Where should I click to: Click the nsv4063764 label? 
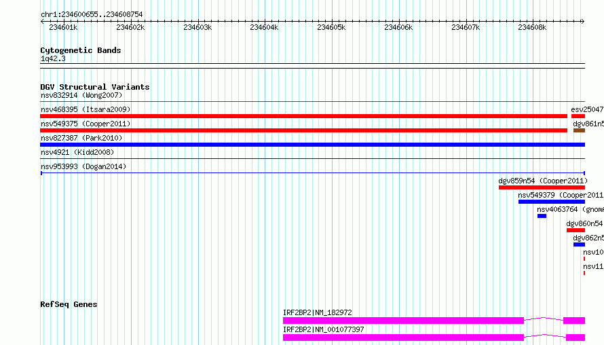(557, 209)
